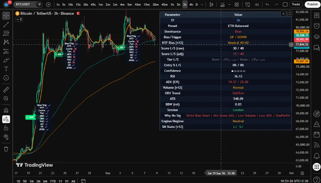Select the D daily interval

point(197,4)
